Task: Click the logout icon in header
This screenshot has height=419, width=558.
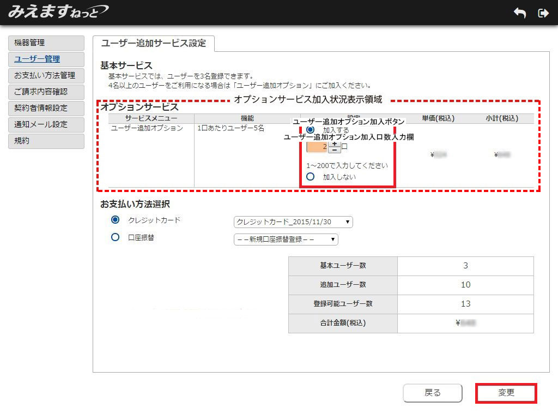Action: [x=543, y=13]
